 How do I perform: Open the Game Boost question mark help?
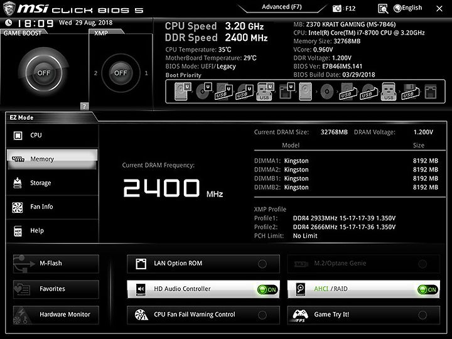coord(84,106)
